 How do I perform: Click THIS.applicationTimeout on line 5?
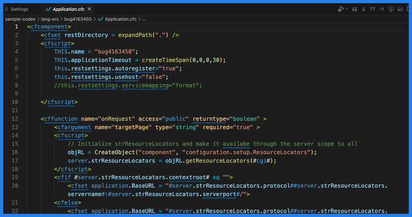pos(93,60)
